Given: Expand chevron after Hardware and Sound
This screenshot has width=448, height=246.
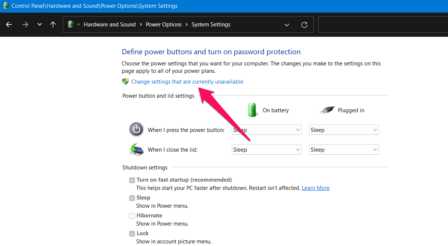Looking at the screenshot, I should tap(141, 25).
